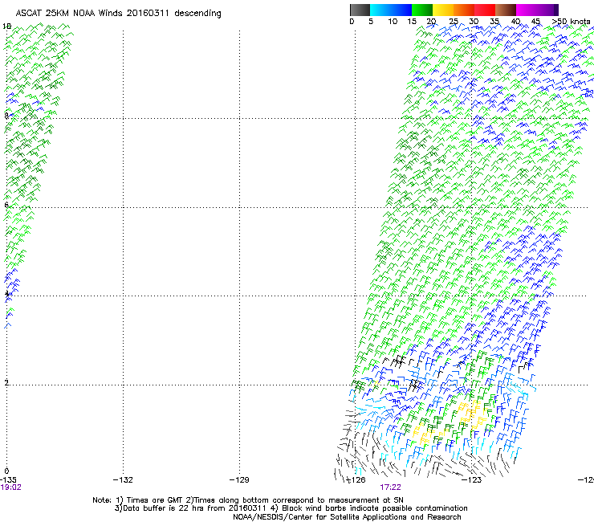The height and width of the screenshot is (522, 594).
Task: Click the '>50 knots' legend label
Action: point(571,22)
